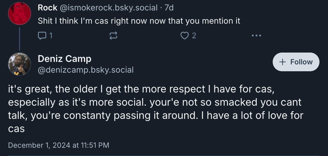
Task: Click the display name Rock
Action: pyautogui.click(x=47, y=8)
